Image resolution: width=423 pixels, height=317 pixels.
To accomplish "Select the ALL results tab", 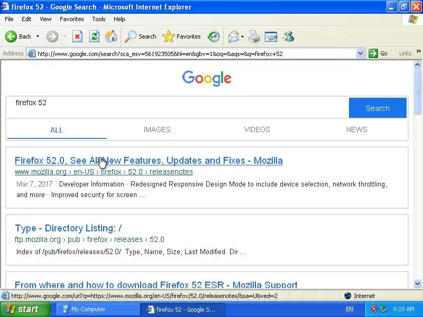I will pyautogui.click(x=57, y=130).
